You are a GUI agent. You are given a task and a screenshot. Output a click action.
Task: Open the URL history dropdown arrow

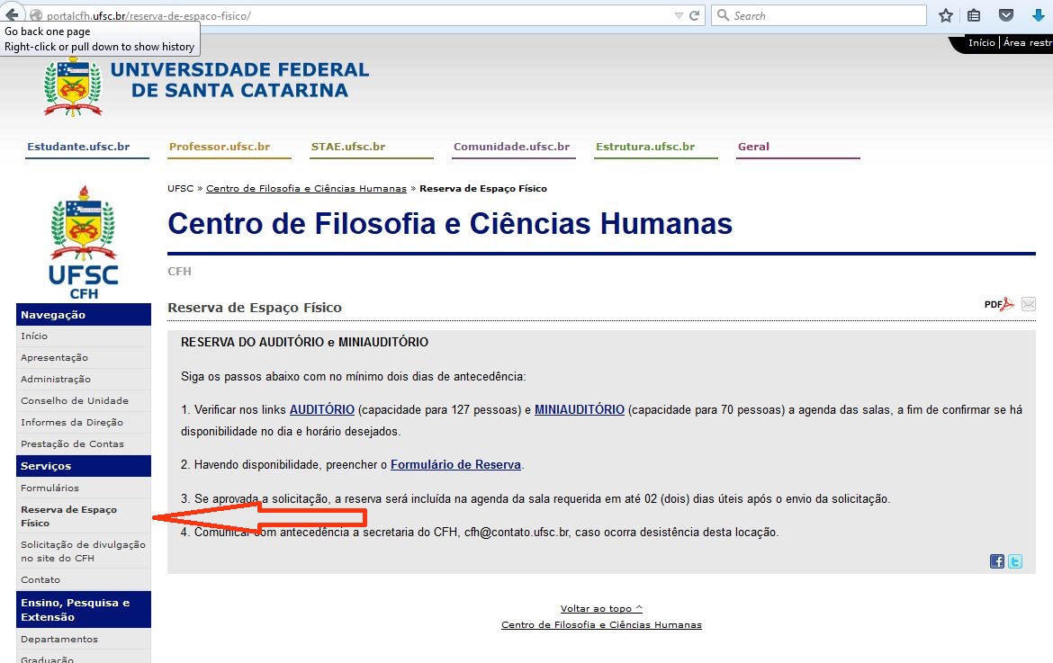coord(679,15)
